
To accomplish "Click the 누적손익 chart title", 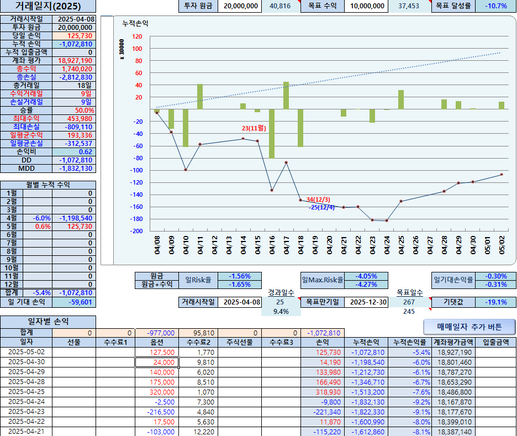I will (135, 23).
